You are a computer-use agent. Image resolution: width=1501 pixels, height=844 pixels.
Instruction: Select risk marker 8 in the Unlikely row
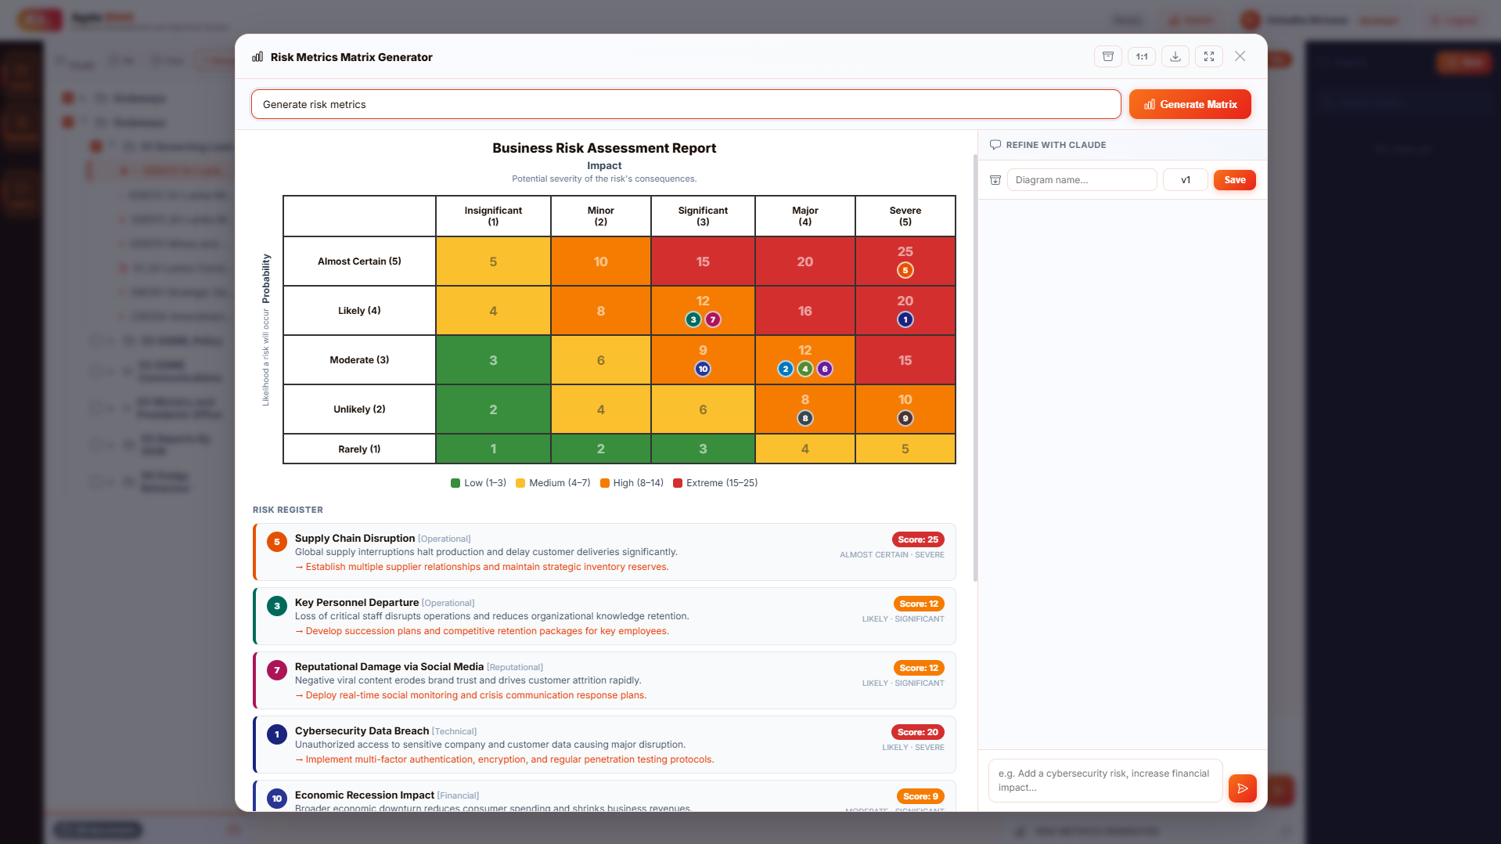804,419
